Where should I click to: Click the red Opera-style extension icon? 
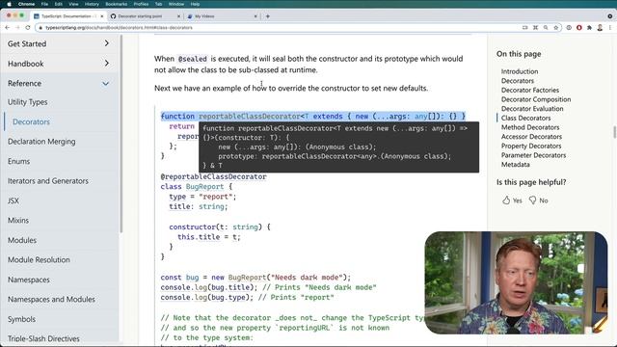[579, 28]
